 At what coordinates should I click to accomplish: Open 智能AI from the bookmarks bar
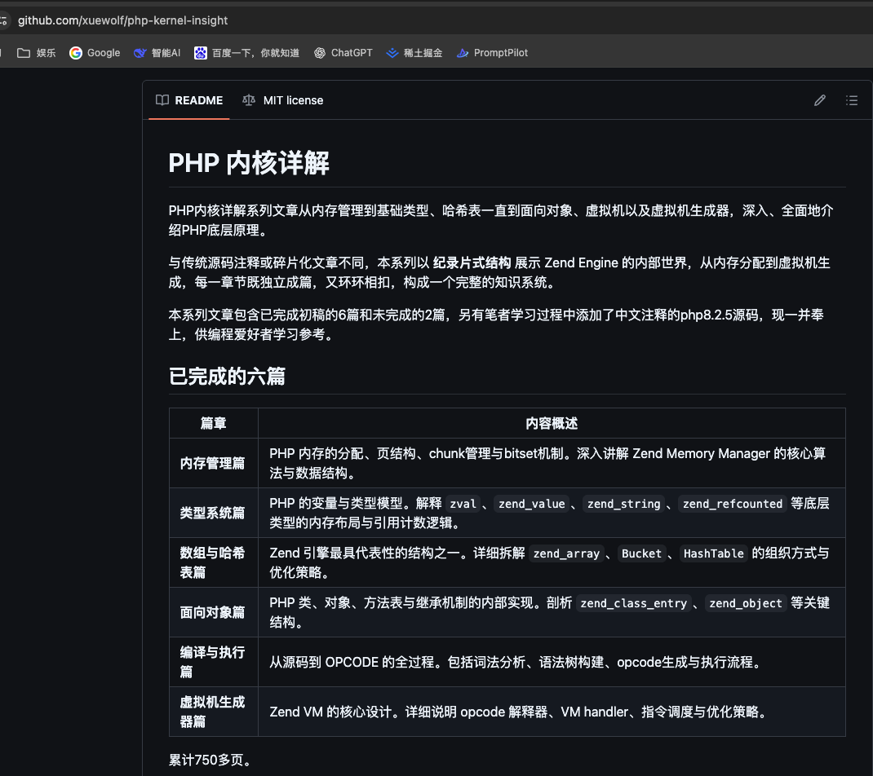tap(156, 52)
